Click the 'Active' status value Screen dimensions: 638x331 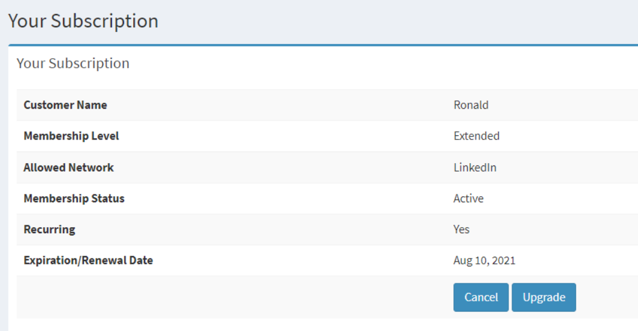point(468,198)
